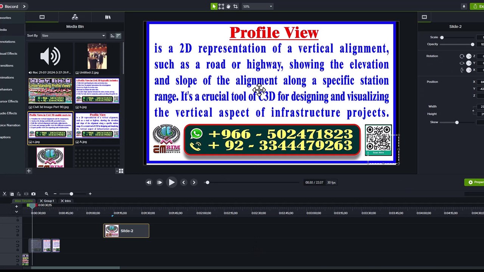The width and height of the screenshot is (484, 272).
Task: Open Cursor Effects in the left sidebar
Action: (9, 101)
